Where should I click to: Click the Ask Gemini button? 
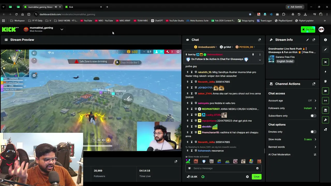[x=294, y=7]
